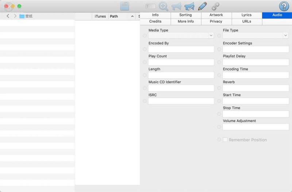The height and width of the screenshot is (192, 292).
Task: Toggle the radio circle beside ISRC
Action: click(x=145, y=101)
